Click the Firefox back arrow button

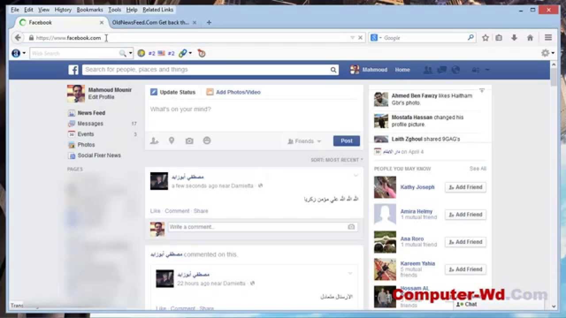(x=18, y=38)
